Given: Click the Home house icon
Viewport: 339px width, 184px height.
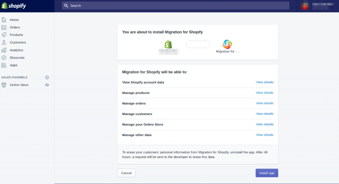Looking at the screenshot, I should [x=4, y=20].
